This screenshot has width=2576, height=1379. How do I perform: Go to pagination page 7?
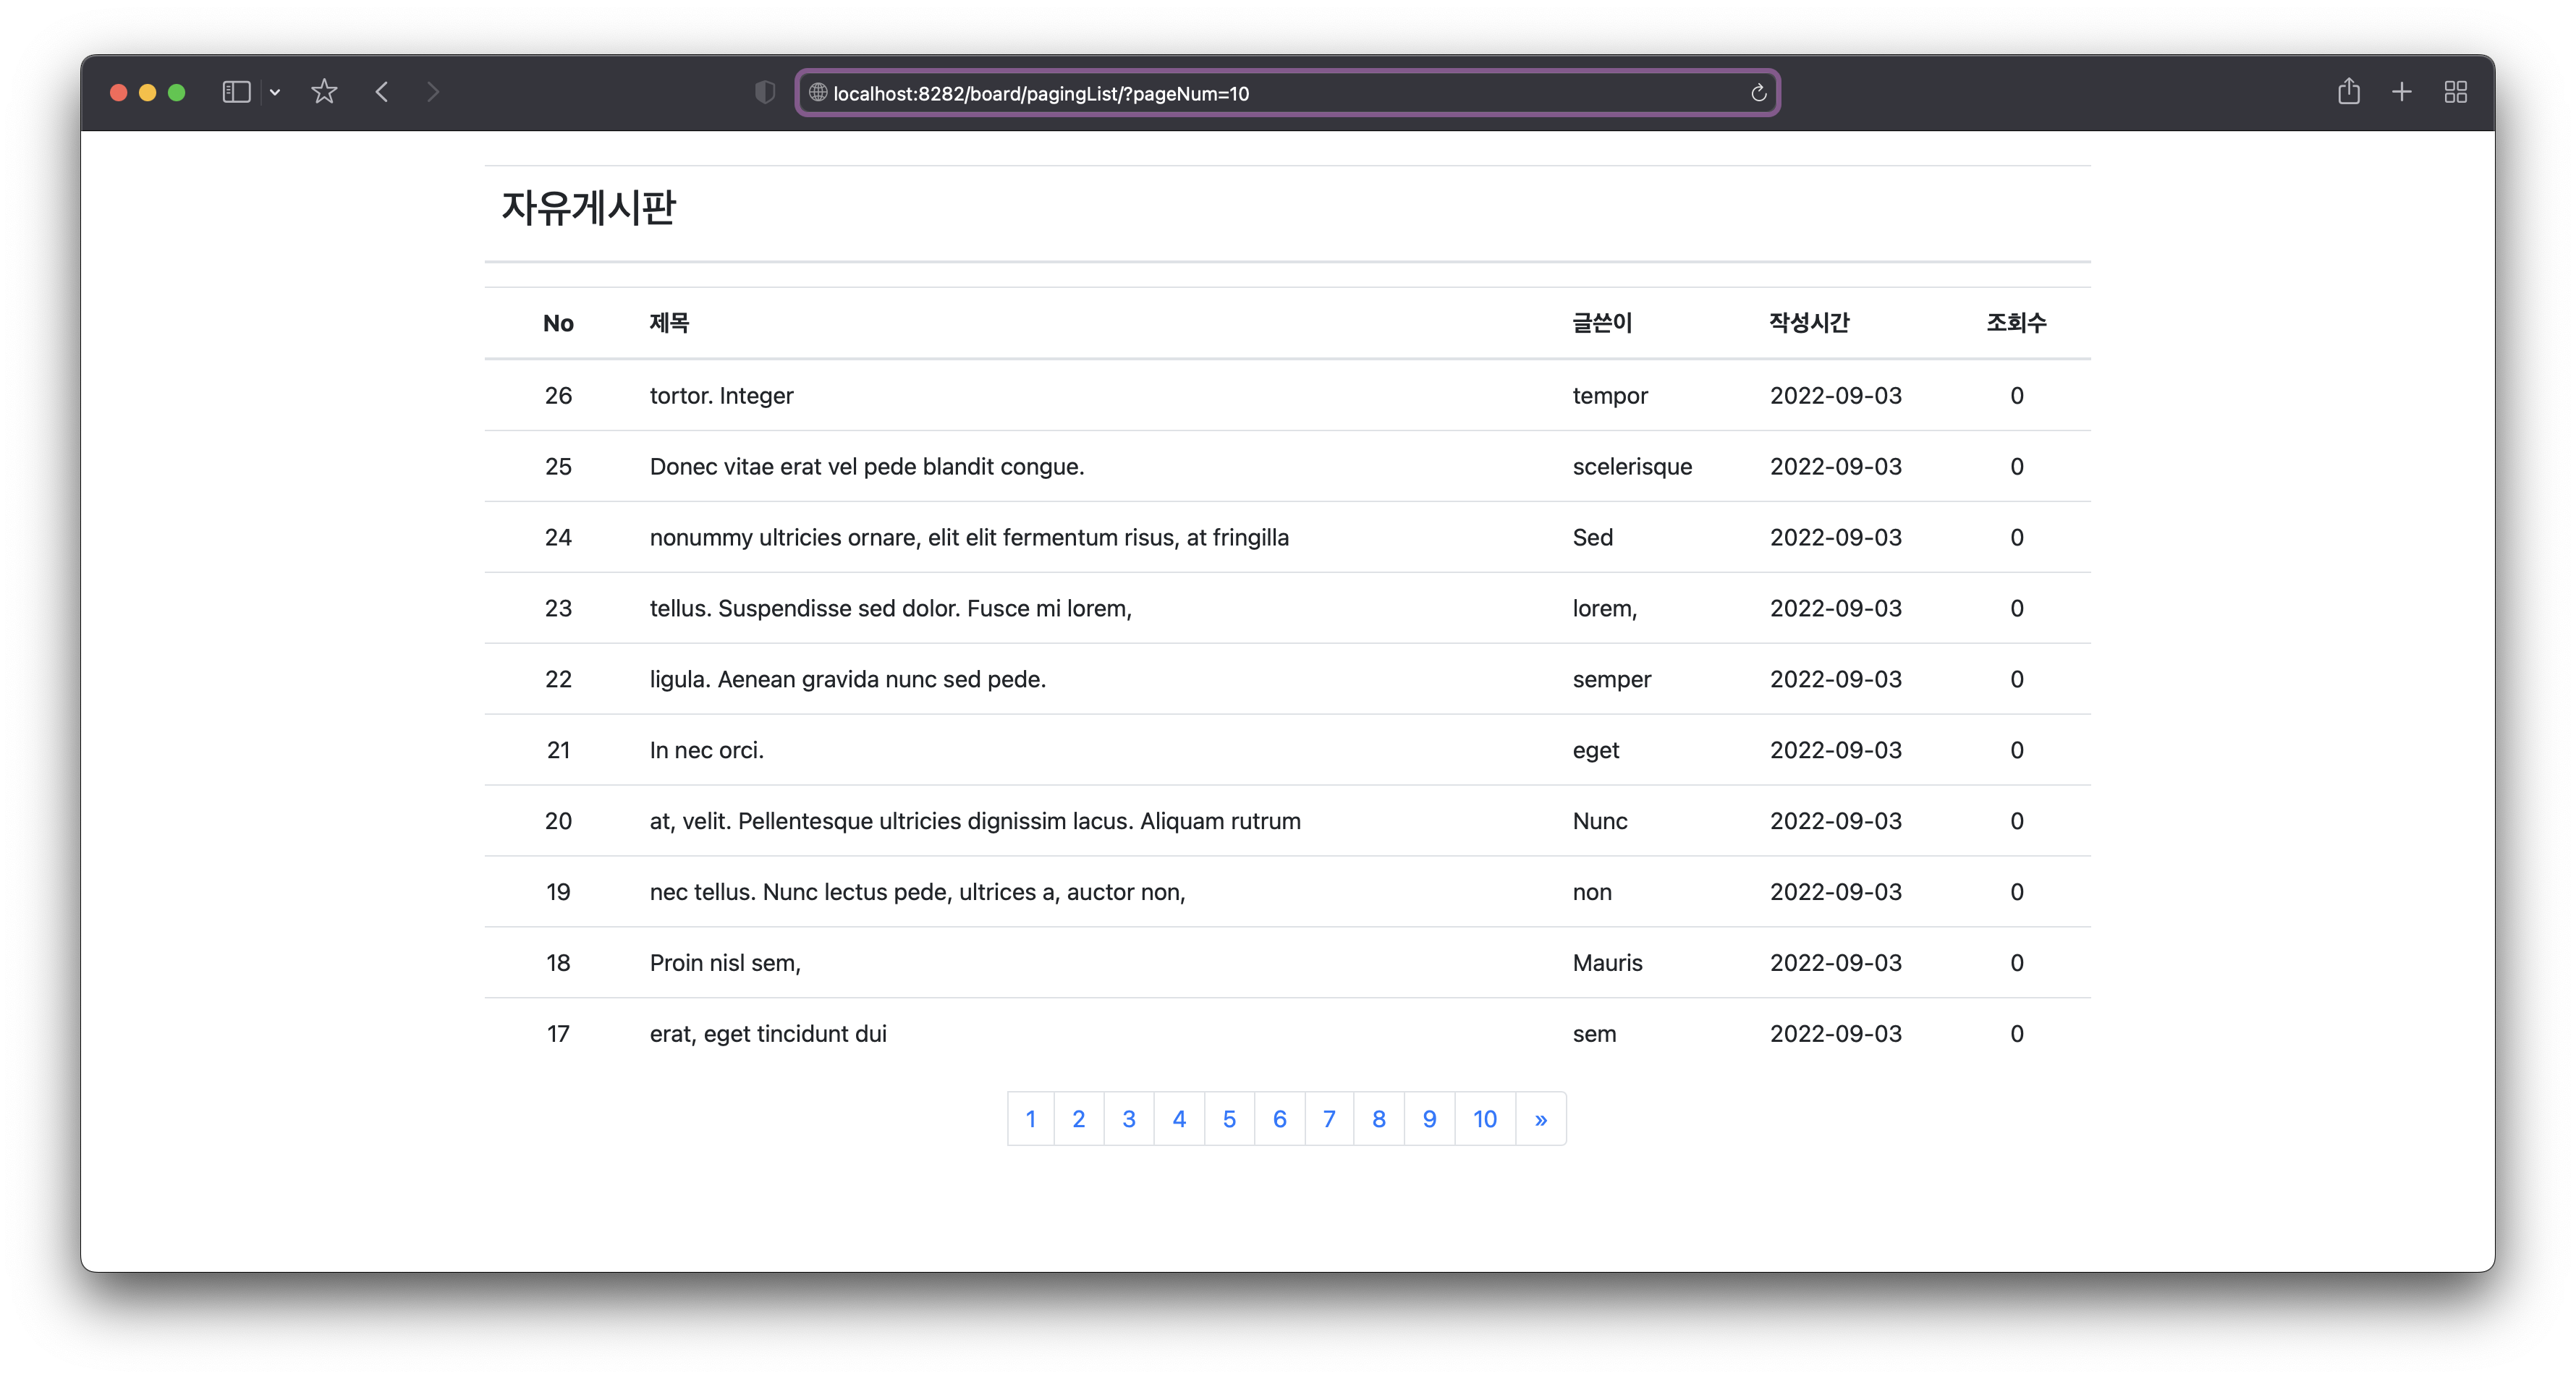1329,1119
